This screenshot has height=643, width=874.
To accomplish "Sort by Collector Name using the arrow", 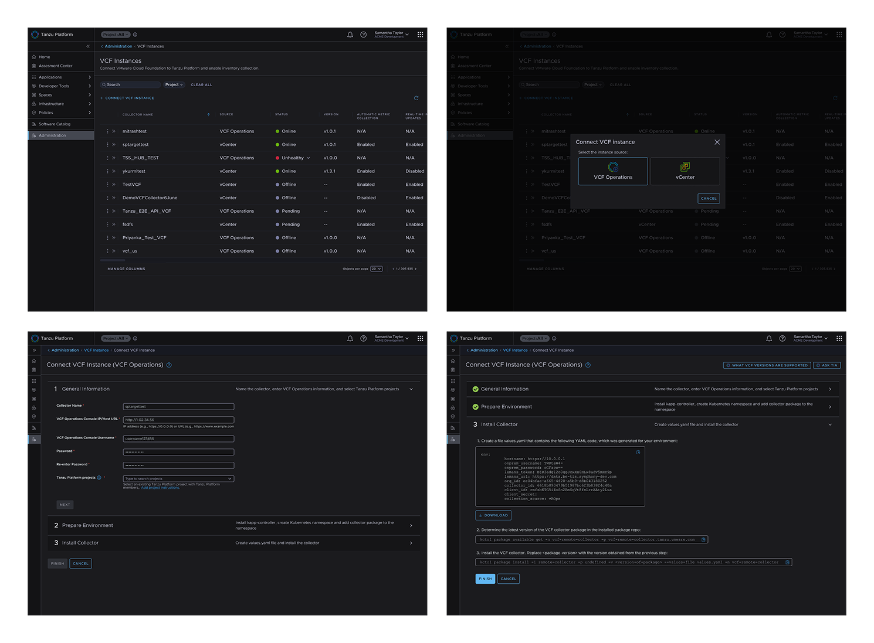I will click(208, 114).
